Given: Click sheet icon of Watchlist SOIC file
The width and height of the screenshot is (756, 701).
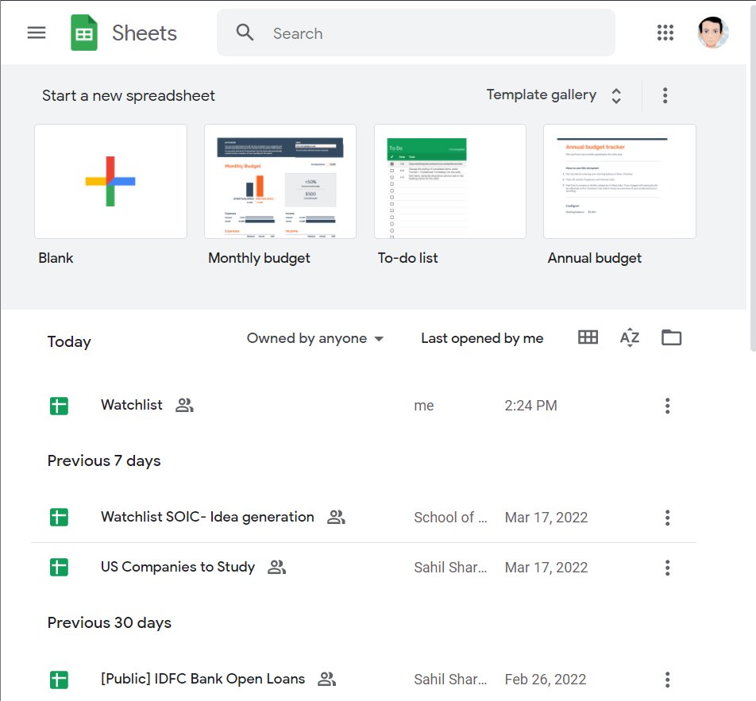Looking at the screenshot, I should [x=59, y=518].
